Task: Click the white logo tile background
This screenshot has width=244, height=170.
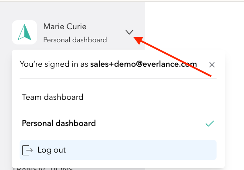Action: tap(15, 24)
